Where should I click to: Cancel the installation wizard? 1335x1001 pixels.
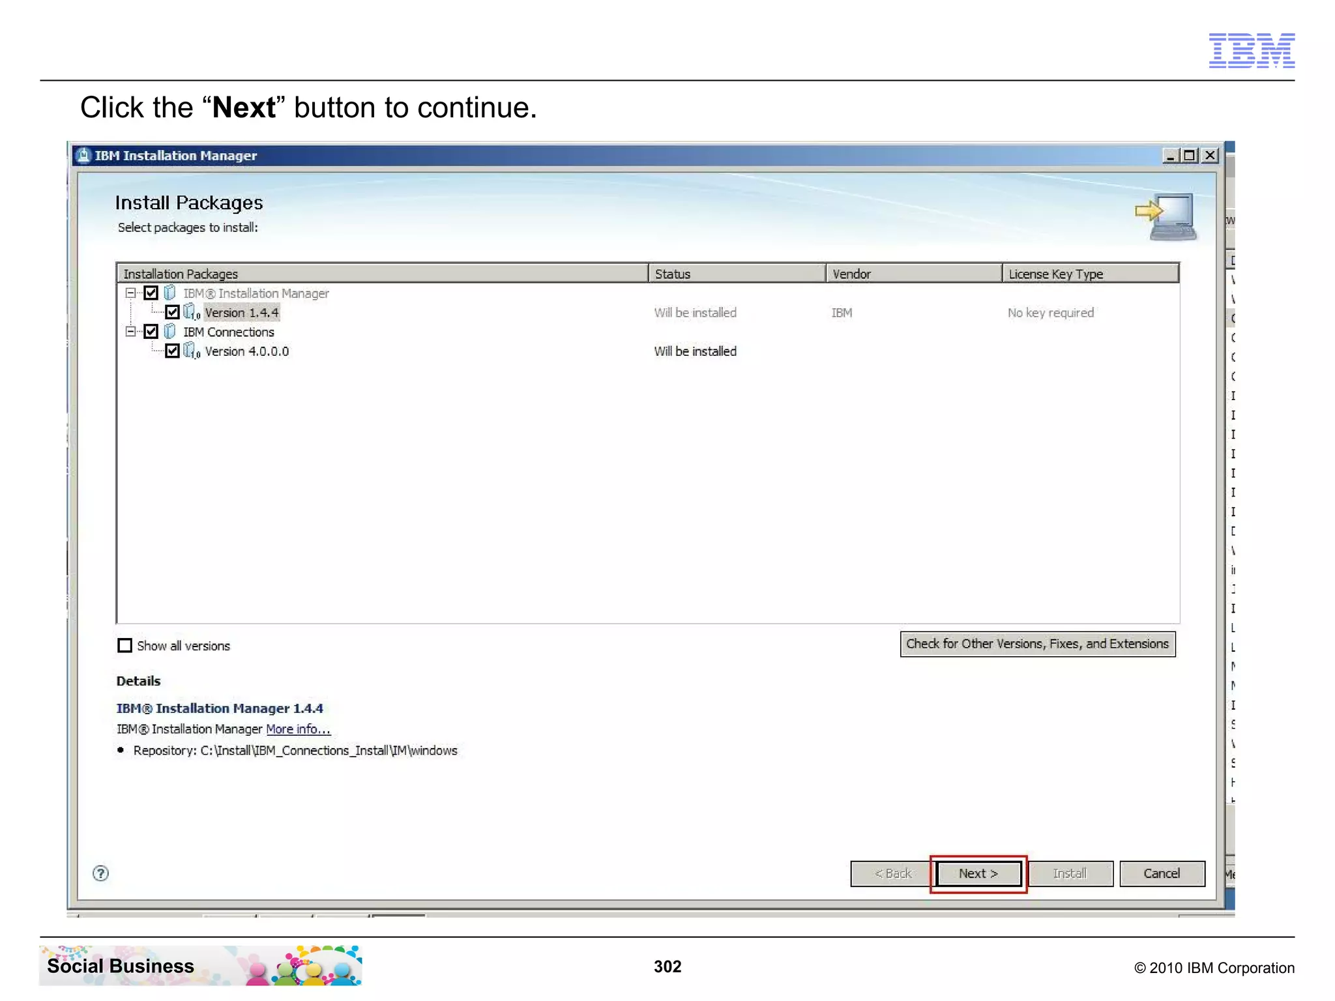(1162, 873)
